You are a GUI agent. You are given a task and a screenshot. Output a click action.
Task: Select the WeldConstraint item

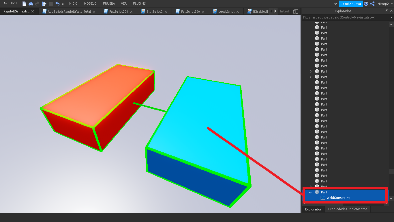point(338,198)
